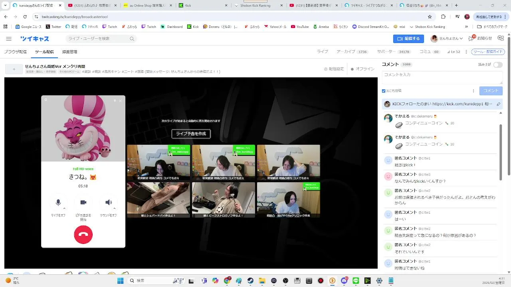This screenshot has width=511, height=287.
Task: Open サポーター 34178 tab
Action: (x=393, y=52)
